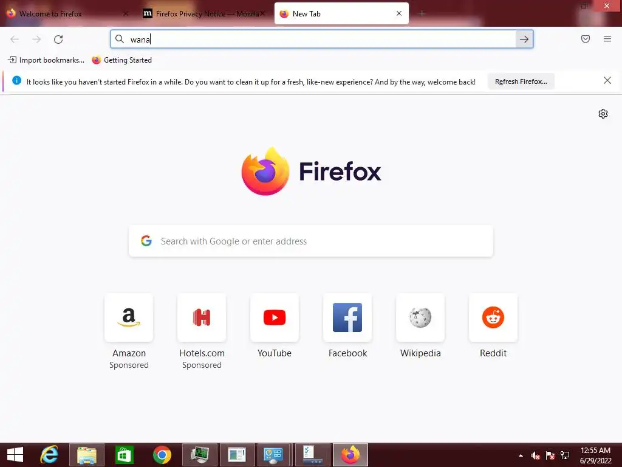Open the Firefox hamburger menu
This screenshot has width=622, height=467.
tap(607, 39)
